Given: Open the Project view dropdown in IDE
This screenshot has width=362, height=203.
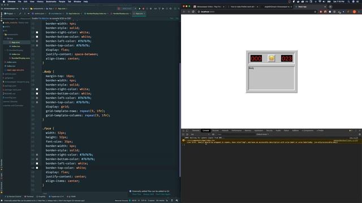Looking at the screenshot, I should pos(10,14).
